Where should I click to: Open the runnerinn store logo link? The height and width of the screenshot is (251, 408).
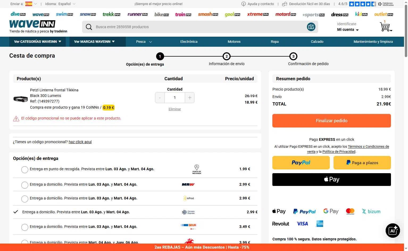point(138,14)
